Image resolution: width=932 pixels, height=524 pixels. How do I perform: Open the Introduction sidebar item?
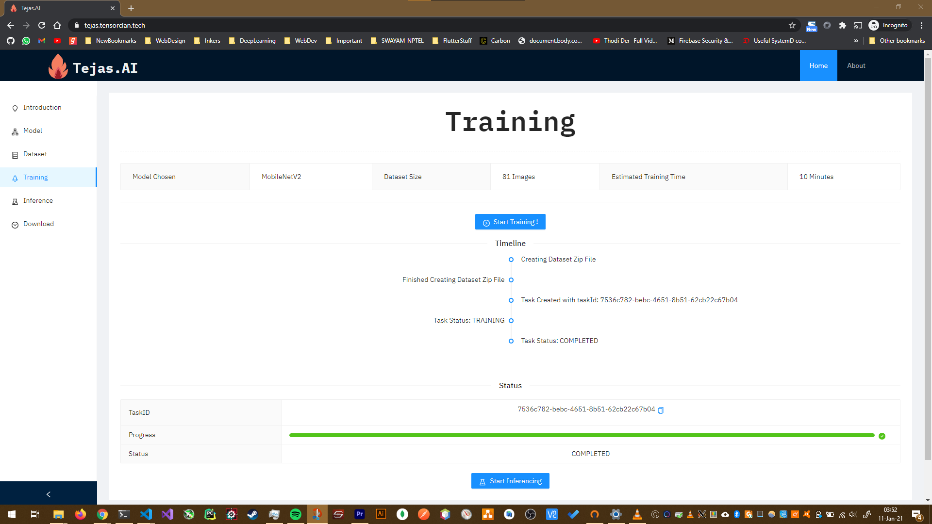point(42,108)
